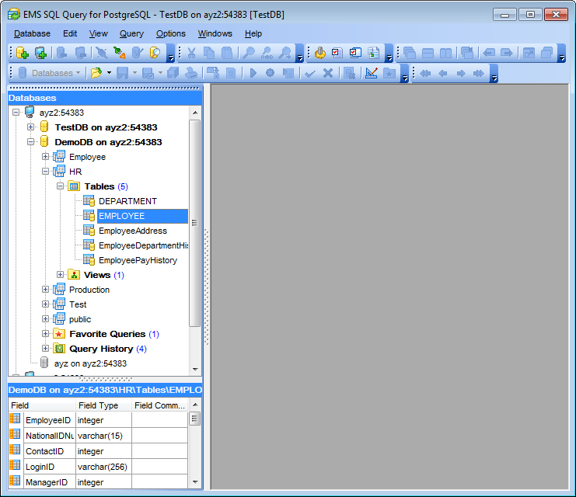
Task: Click the Open Query folder icon
Action: [x=96, y=73]
